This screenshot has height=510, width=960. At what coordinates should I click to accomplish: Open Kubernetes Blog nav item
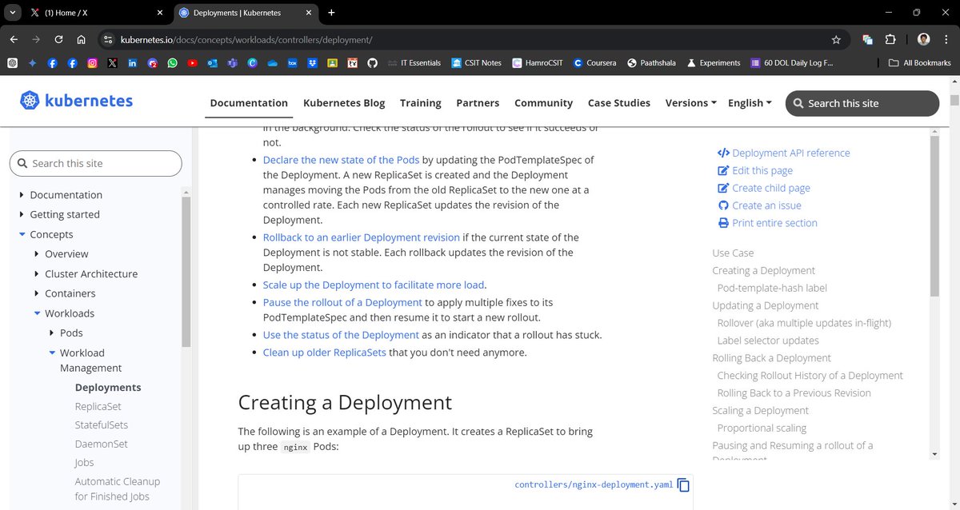click(x=344, y=103)
